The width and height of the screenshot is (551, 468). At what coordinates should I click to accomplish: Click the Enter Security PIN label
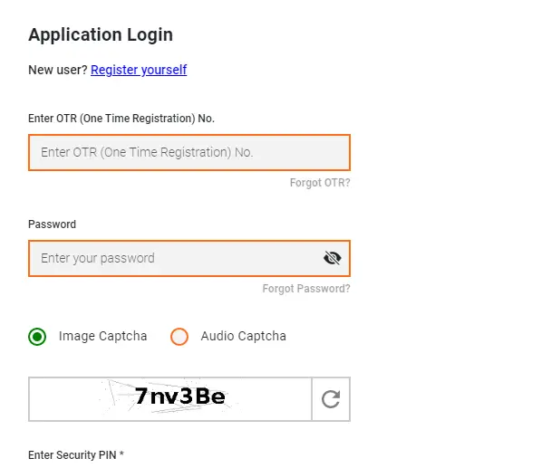coord(72,455)
